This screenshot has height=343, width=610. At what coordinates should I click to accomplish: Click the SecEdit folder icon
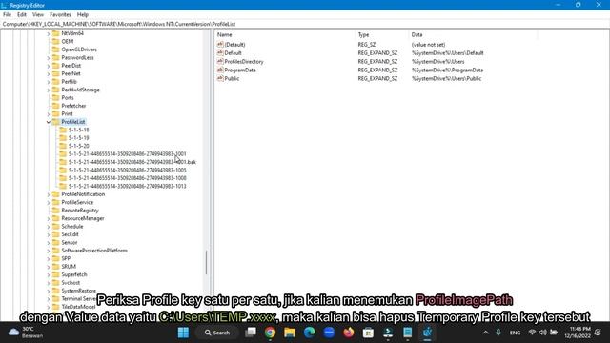(55, 234)
